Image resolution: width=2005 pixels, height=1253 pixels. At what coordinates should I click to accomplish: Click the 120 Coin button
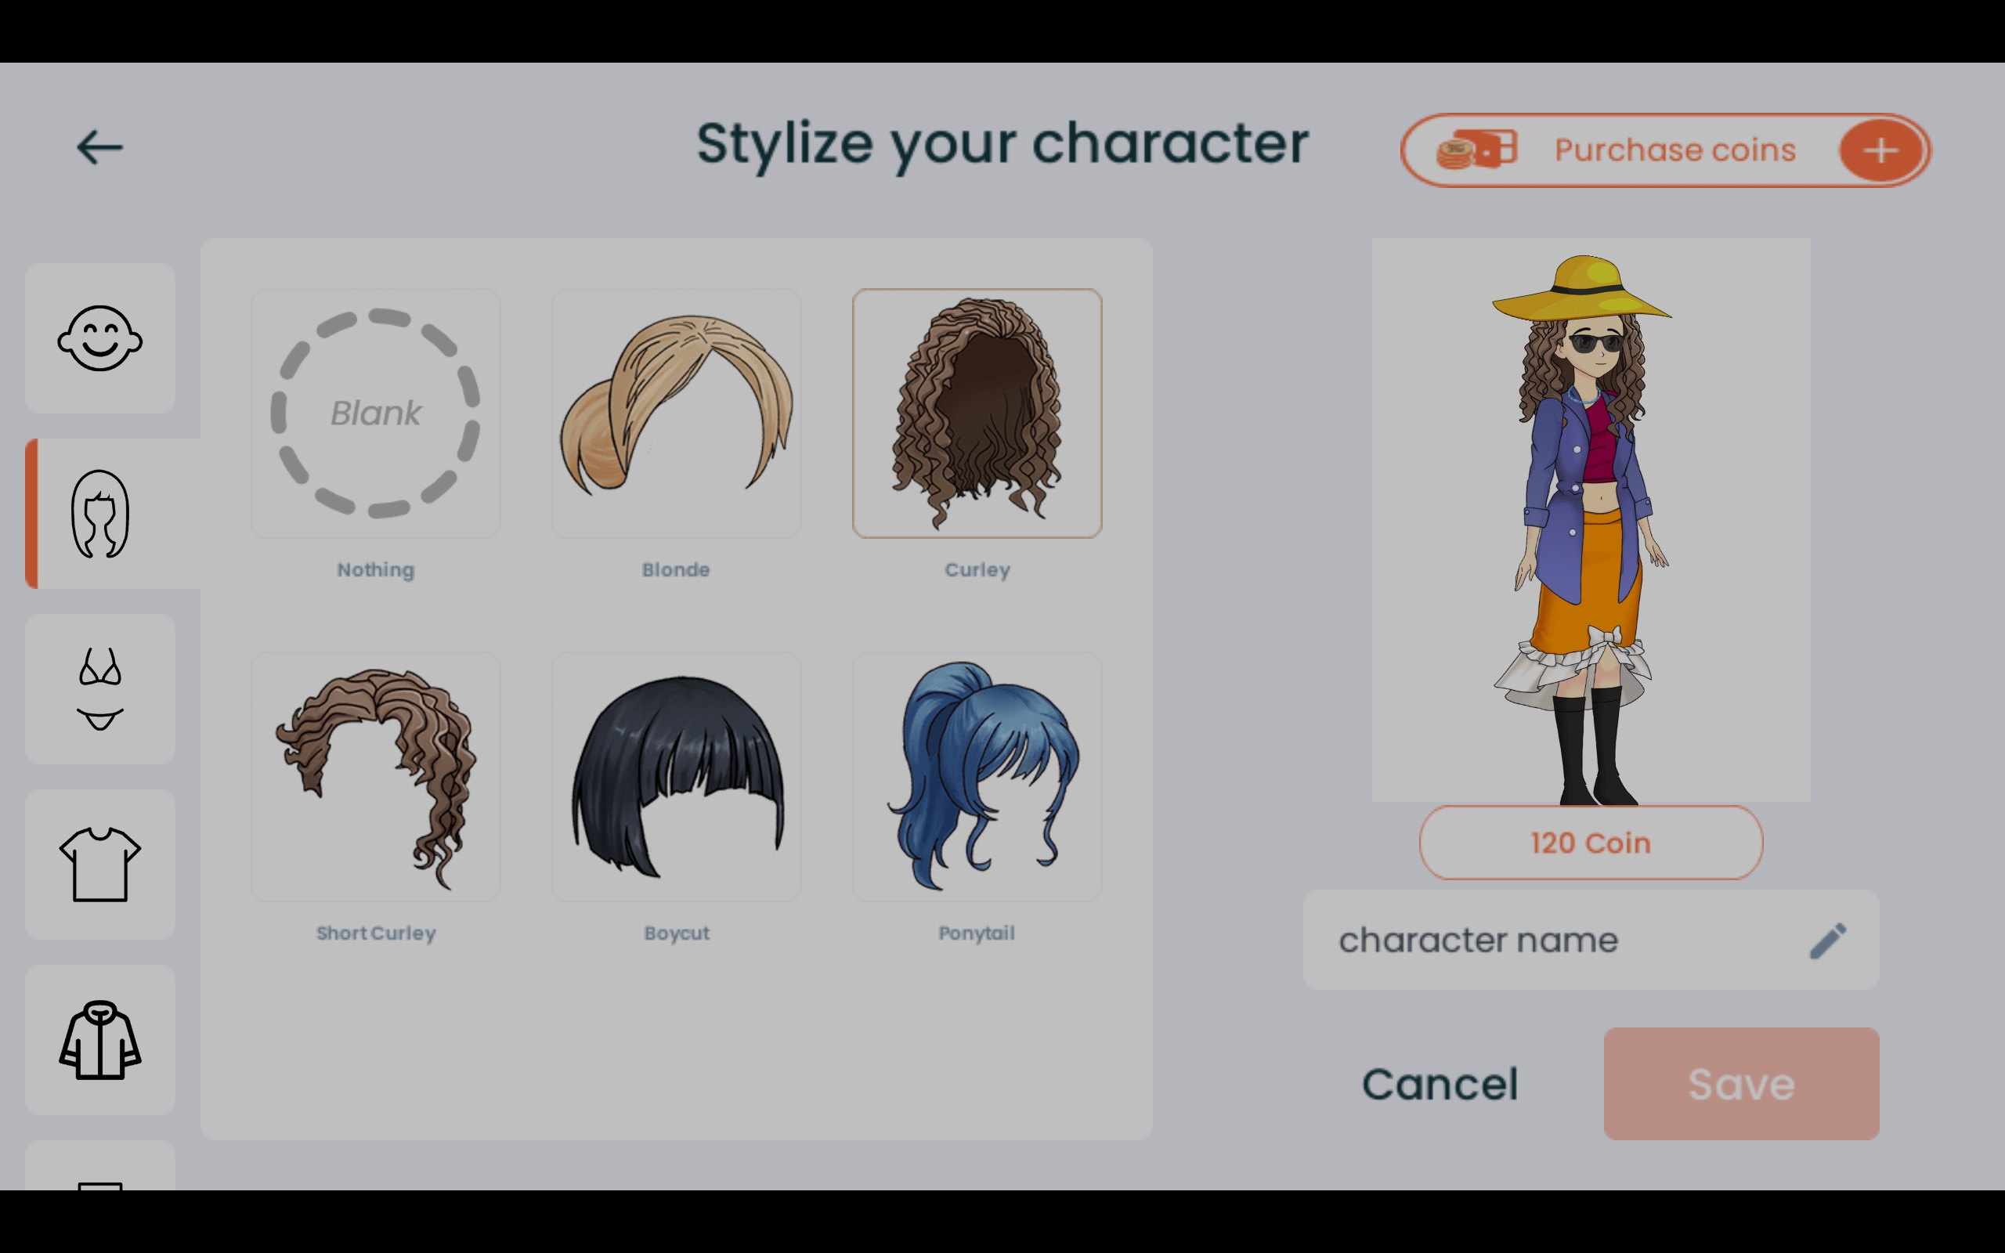1590,843
